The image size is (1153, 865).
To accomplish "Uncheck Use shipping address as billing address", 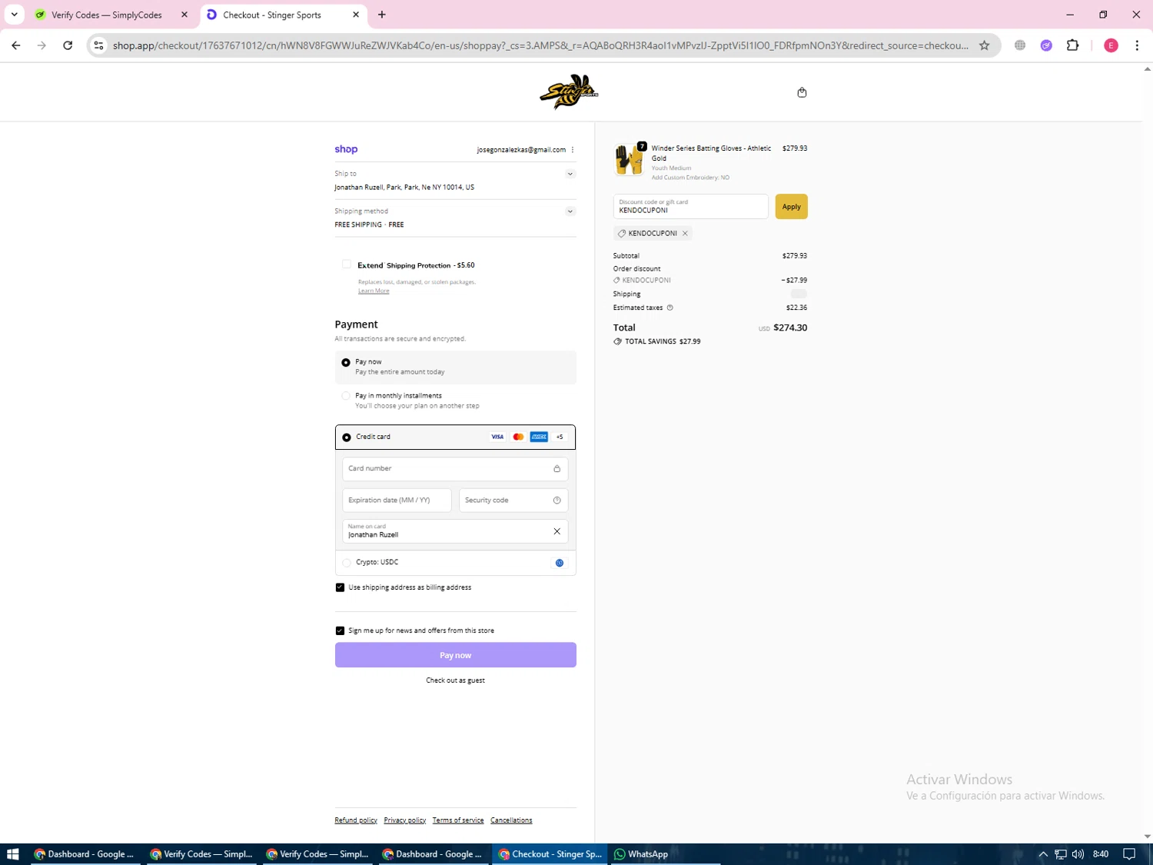I will (x=340, y=587).
